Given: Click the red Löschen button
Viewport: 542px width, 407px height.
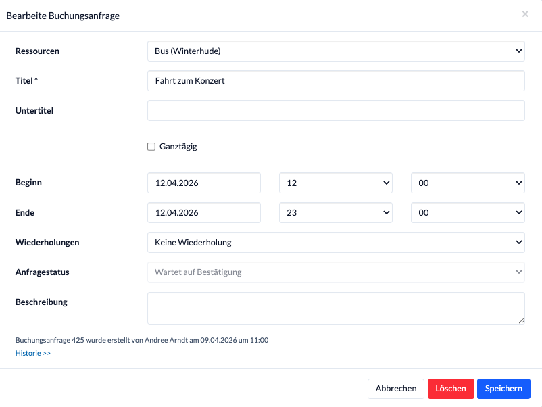Looking at the screenshot, I should pos(451,389).
